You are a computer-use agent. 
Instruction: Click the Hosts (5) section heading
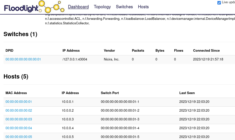pyautogui.click(x=16, y=77)
